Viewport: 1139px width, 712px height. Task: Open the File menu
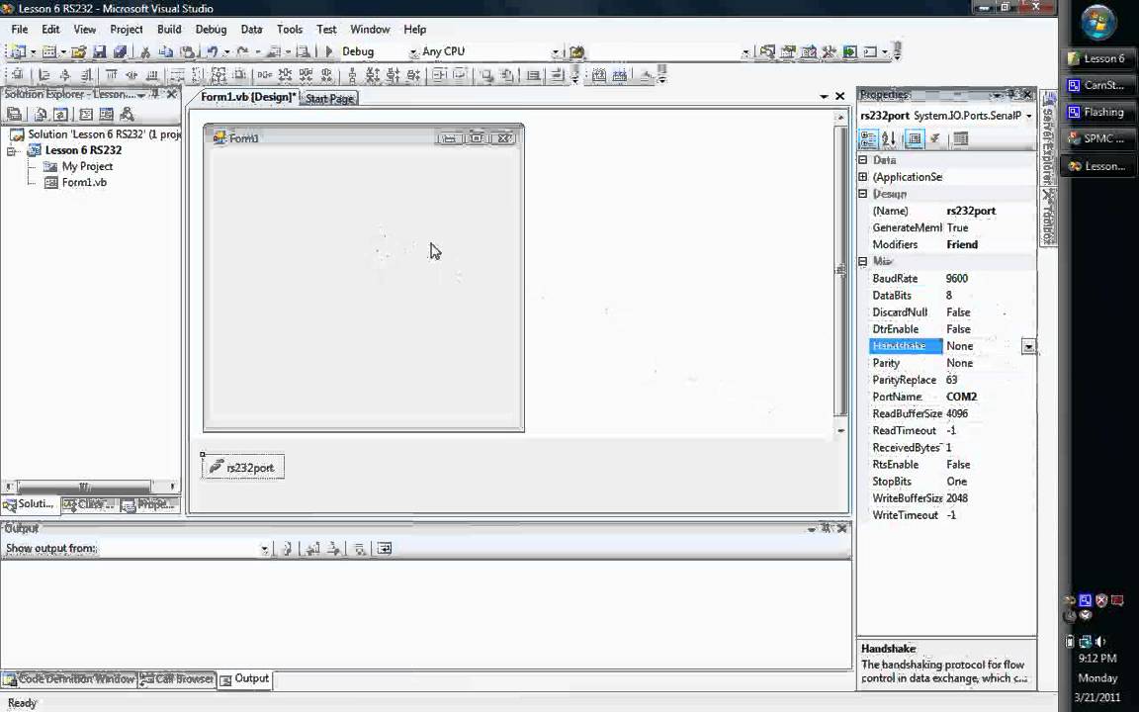20,29
